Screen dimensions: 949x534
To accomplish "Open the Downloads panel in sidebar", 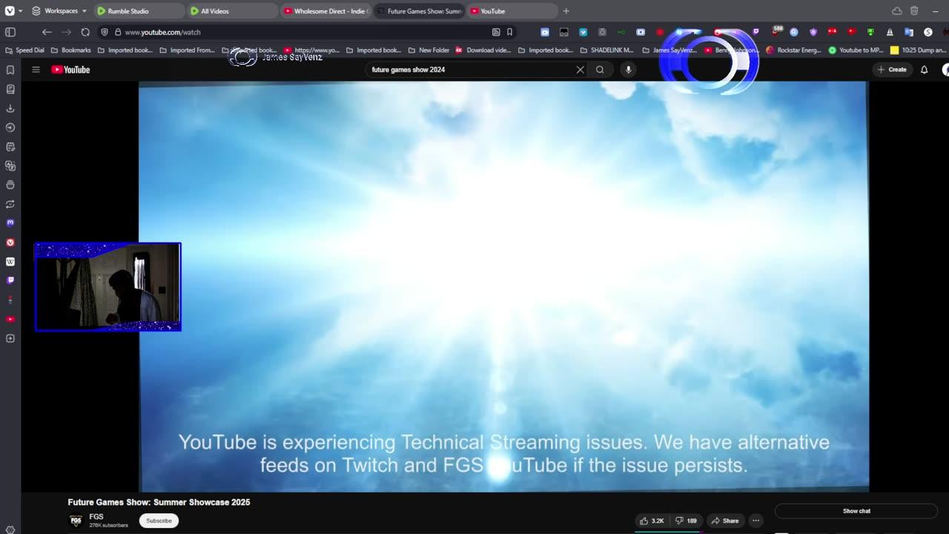I will [x=10, y=108].
